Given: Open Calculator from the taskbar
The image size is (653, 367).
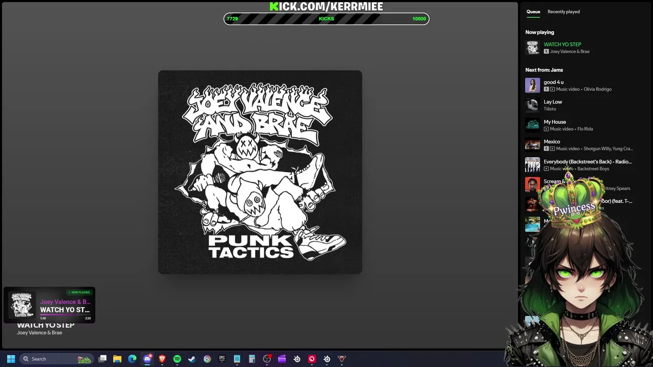Looking at the screenshot, I should point(252,359).
